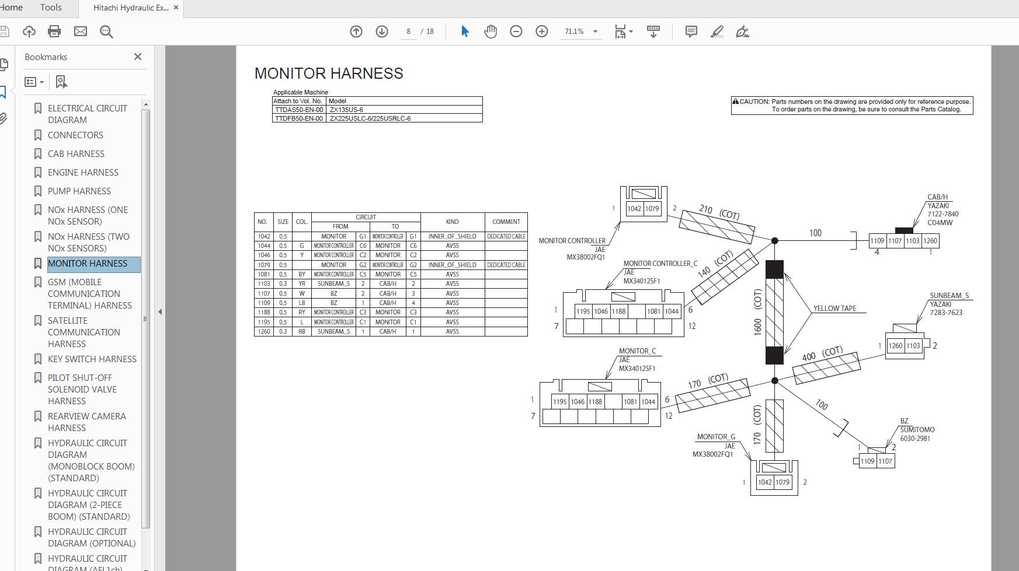The height and width of the screenshot is (571, 1019).
Task: Jump to CONNECTORS bookmark
Action: [x=75, y=135]
